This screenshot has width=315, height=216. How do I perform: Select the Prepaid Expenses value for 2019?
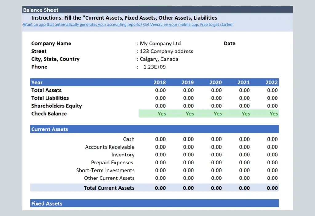point(188,163)
